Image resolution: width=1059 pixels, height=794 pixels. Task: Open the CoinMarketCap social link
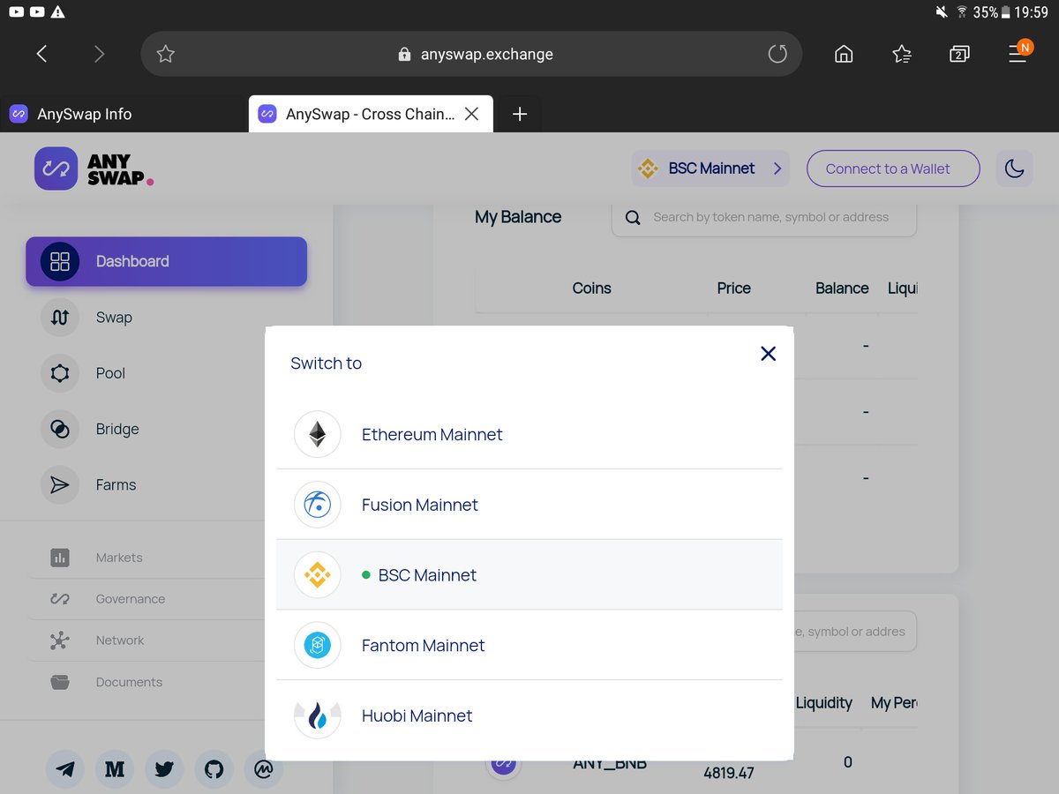tap(263, 769)
